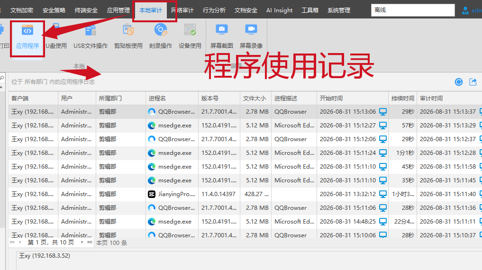Open the 系统管理 tab
Screen dimensions: 482x270
point(339,10)
